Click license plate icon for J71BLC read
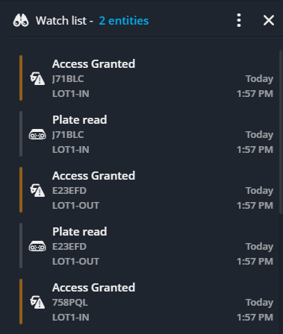Image resolution: width=283 pixels, height=334 pixels. (37, 134)
